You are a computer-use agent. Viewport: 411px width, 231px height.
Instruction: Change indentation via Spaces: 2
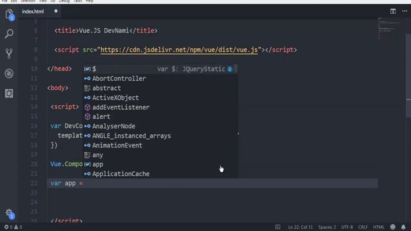click(327, 227)
